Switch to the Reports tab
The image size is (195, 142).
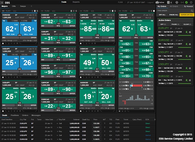(76, 2)
